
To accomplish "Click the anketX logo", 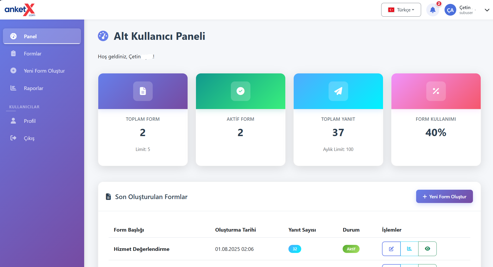I will click(20, 10).
